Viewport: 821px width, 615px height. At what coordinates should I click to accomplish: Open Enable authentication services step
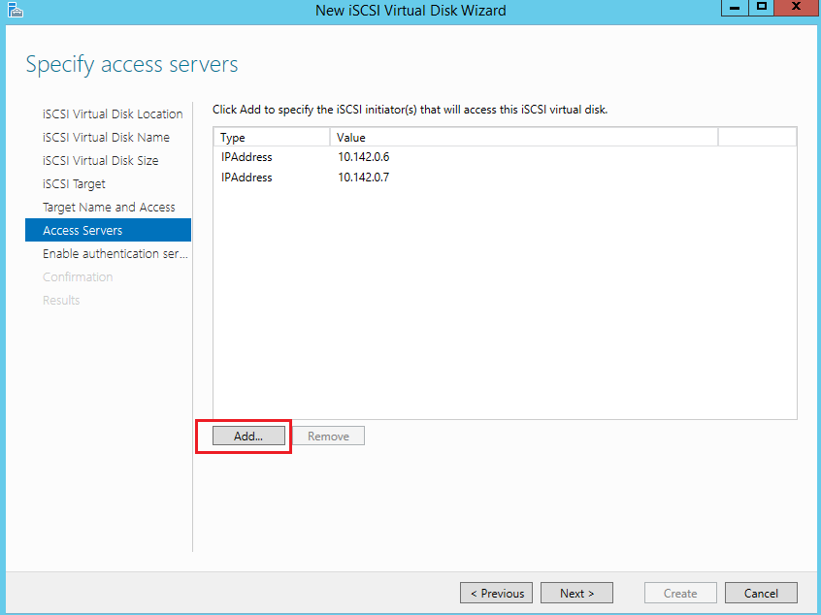coord(115,254)
